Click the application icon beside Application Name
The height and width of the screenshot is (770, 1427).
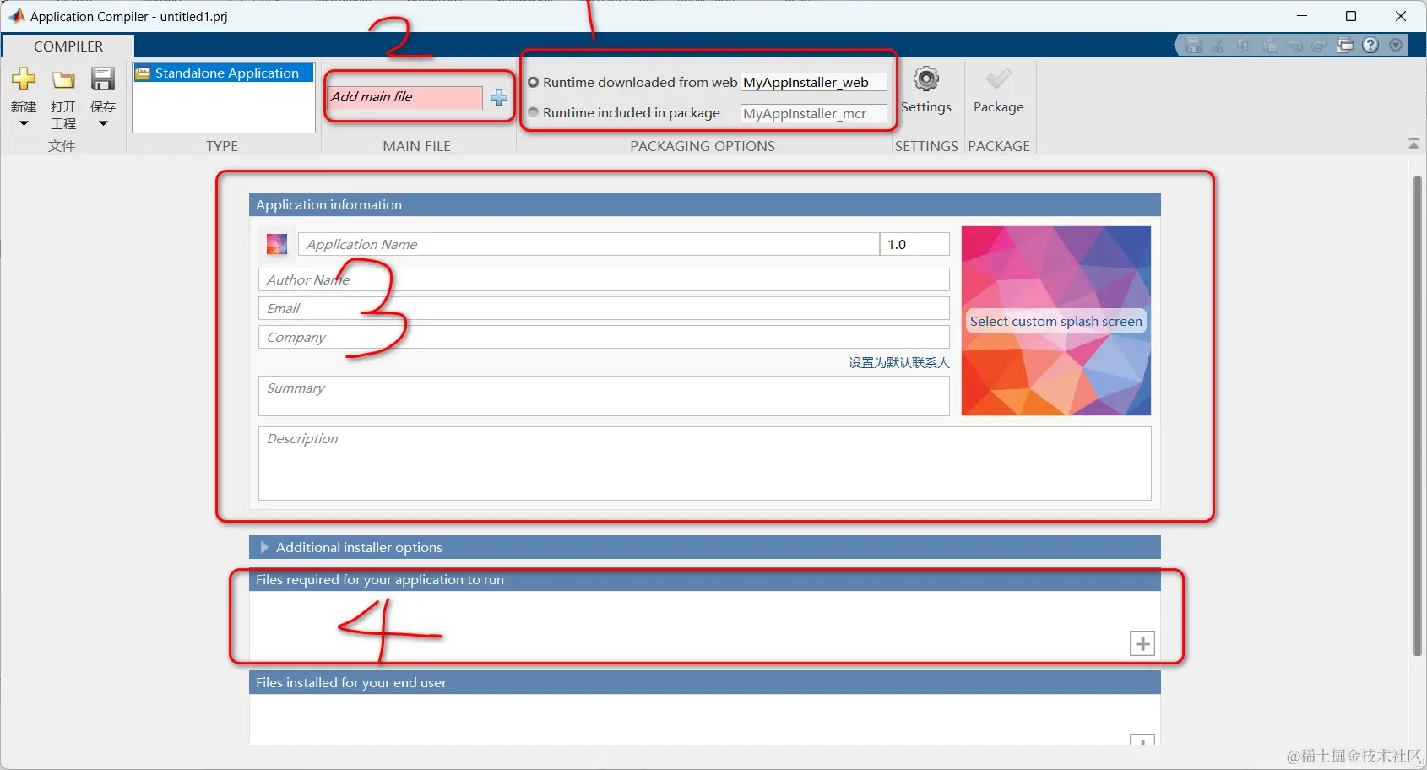click(277, 245)
